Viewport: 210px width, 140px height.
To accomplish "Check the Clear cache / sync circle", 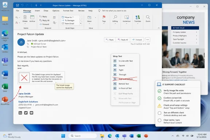I will [159, 120].
